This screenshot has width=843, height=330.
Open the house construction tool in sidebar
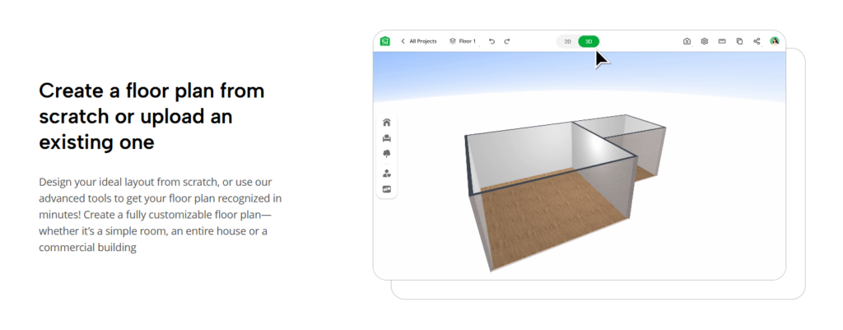[x=386, y=123]
